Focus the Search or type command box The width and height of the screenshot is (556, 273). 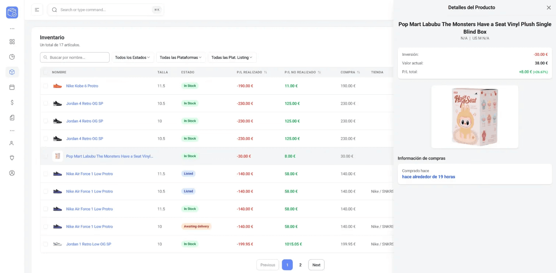(x=106, y=10)
